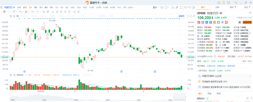Open the stock panel settings gear
The width and height of the screenshot is (253, 102).
point(250,13)
